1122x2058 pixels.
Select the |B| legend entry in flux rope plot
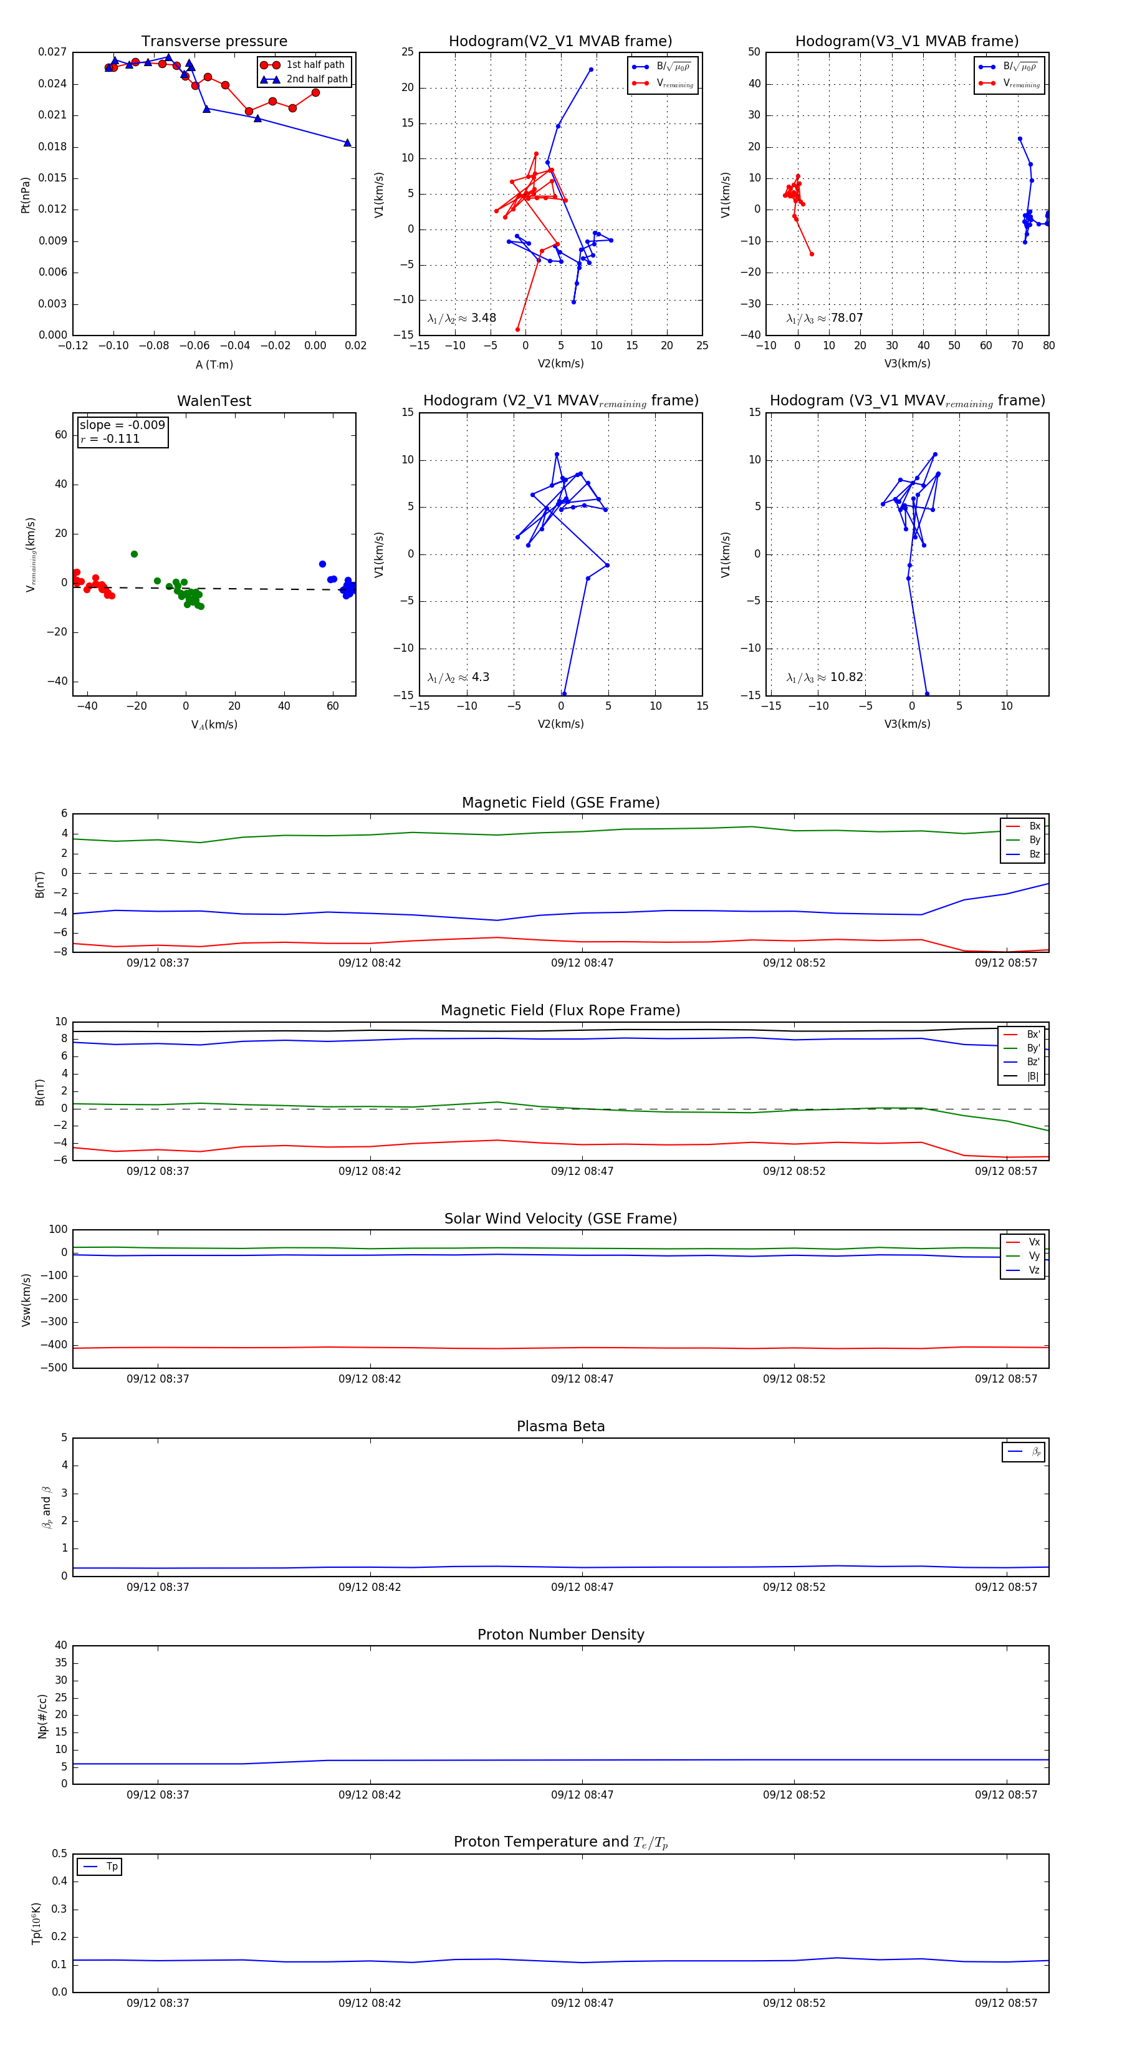[1022, 1076]
